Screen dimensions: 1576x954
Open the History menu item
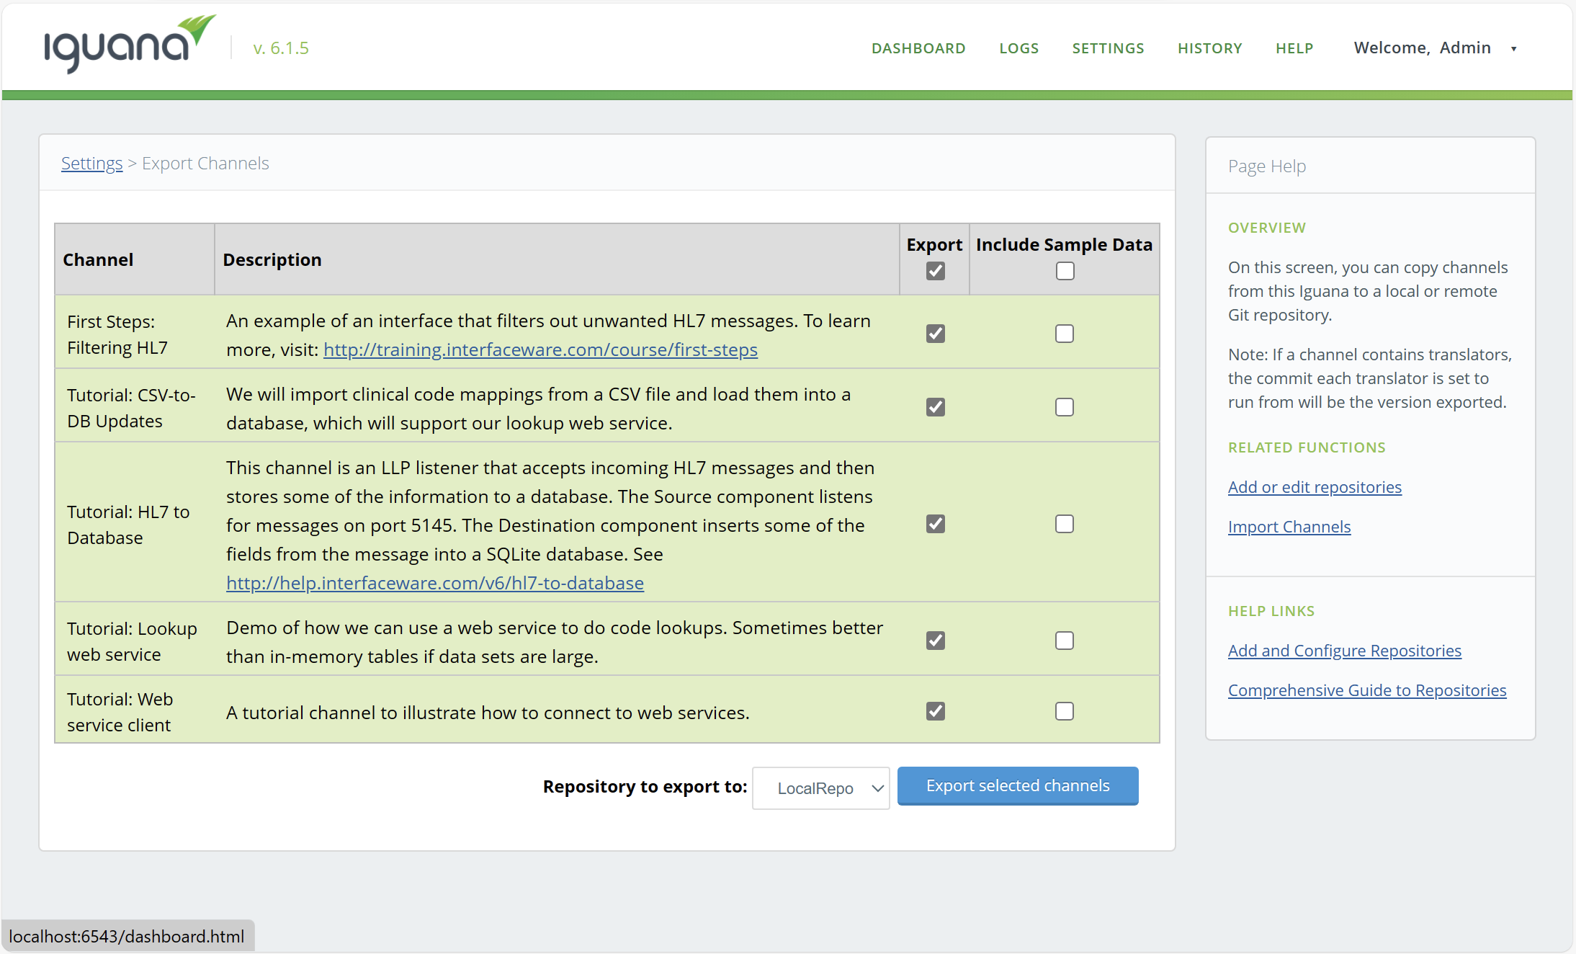(x=1209, y=48)
